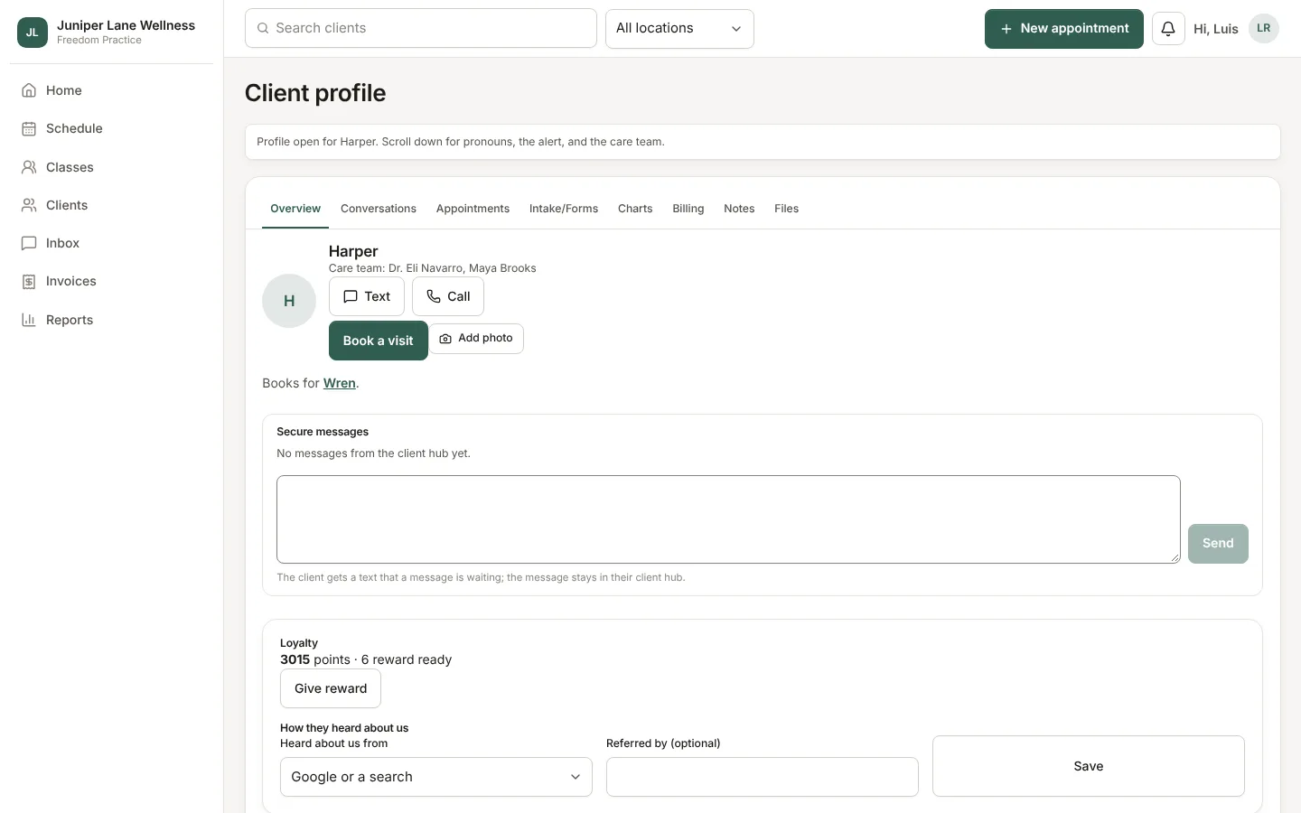
Task: Open the Conversations tab
Action: tap(379, 209)
